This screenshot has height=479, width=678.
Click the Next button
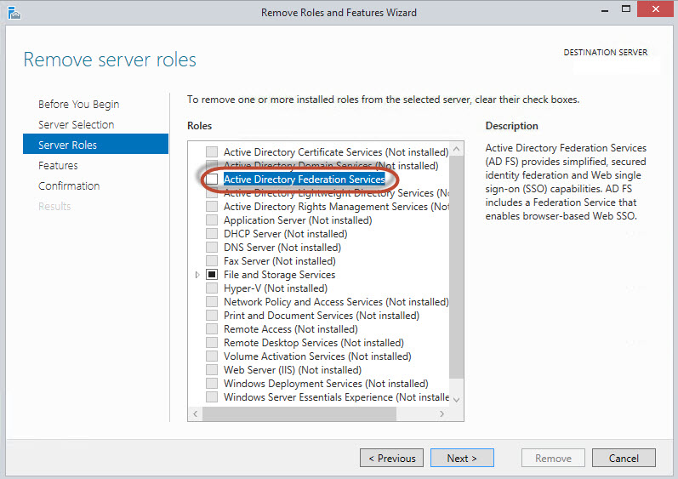pyautogui.click(x=462, y=458)
